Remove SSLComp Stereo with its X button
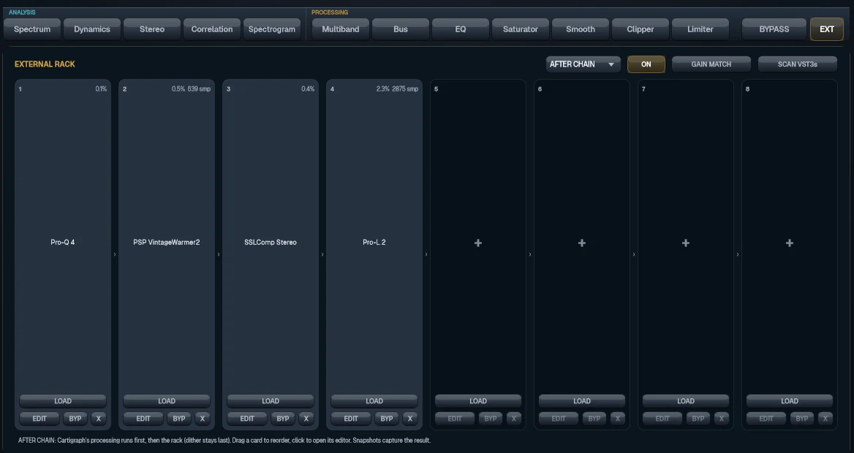 (306, 419)
